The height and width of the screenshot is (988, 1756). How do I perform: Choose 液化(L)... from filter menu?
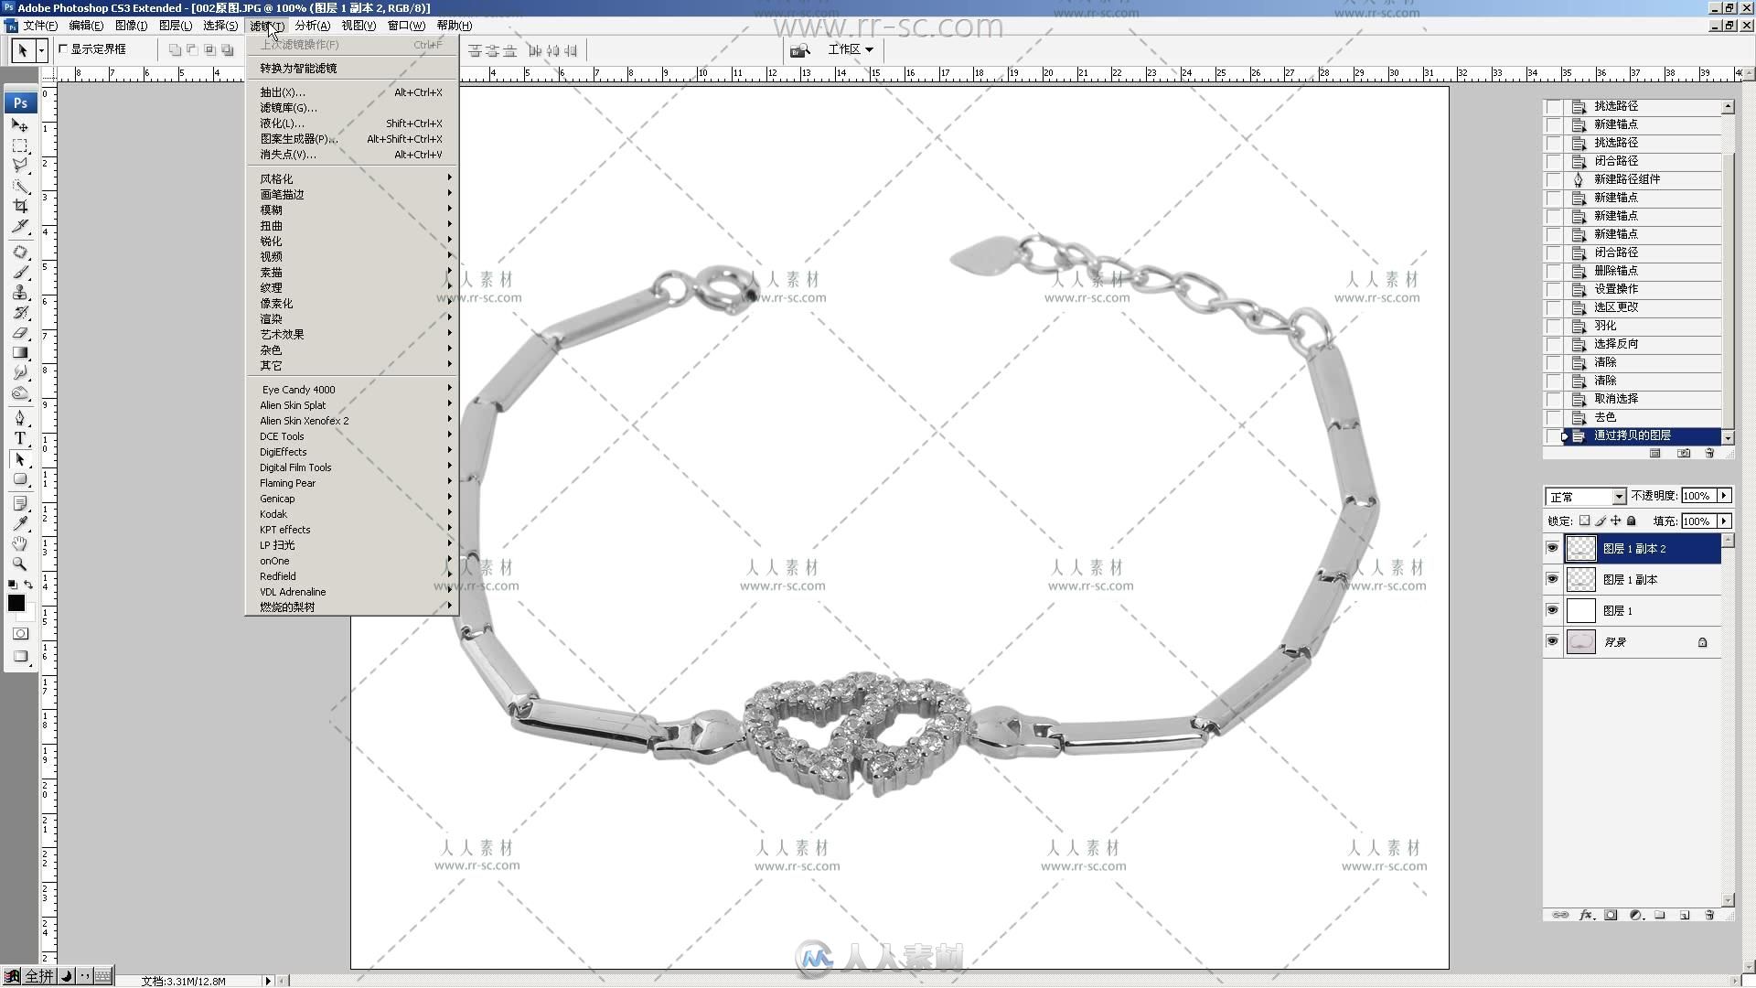point(352,123)
